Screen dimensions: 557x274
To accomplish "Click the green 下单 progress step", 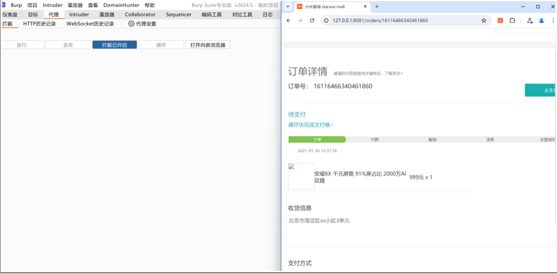I will [x=317, y=139].
